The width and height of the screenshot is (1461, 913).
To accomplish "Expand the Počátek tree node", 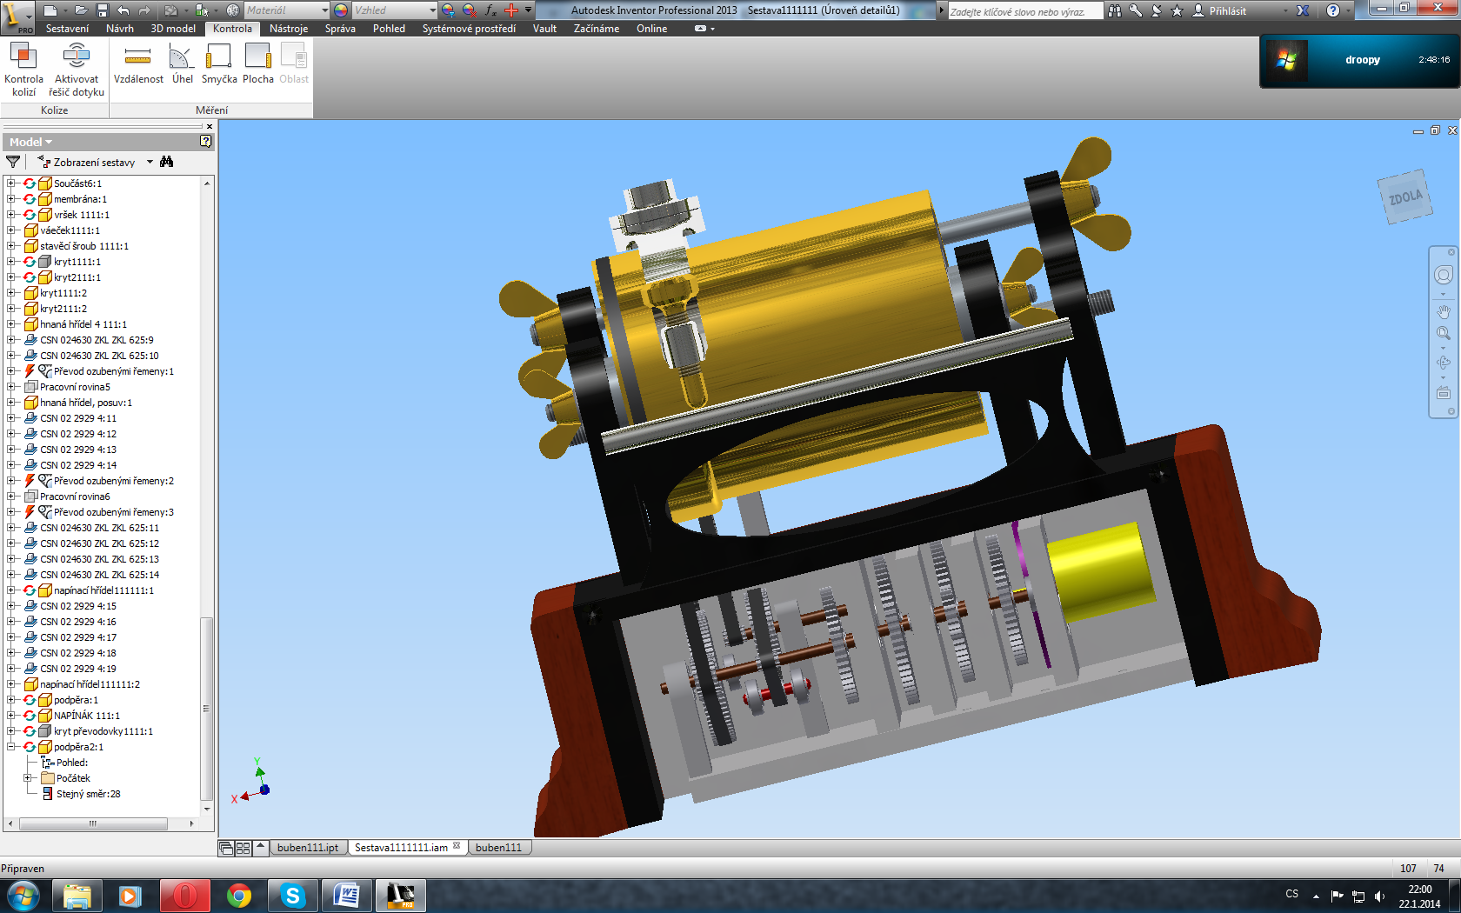I will point(28,778).
